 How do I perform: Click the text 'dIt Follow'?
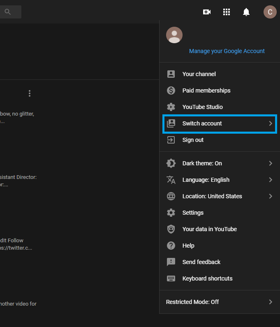point(12,241)
